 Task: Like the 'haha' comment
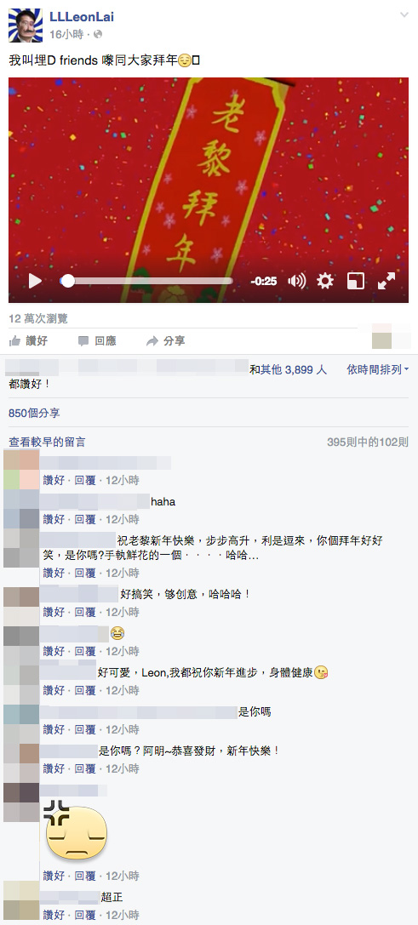(x=53, y=519)
